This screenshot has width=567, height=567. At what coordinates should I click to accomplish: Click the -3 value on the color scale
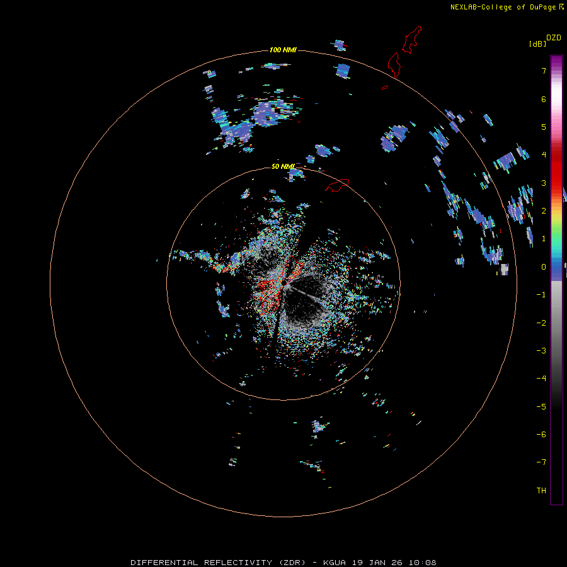pos(541,351)
